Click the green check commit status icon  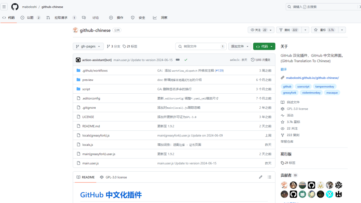(x=186, y=60)
